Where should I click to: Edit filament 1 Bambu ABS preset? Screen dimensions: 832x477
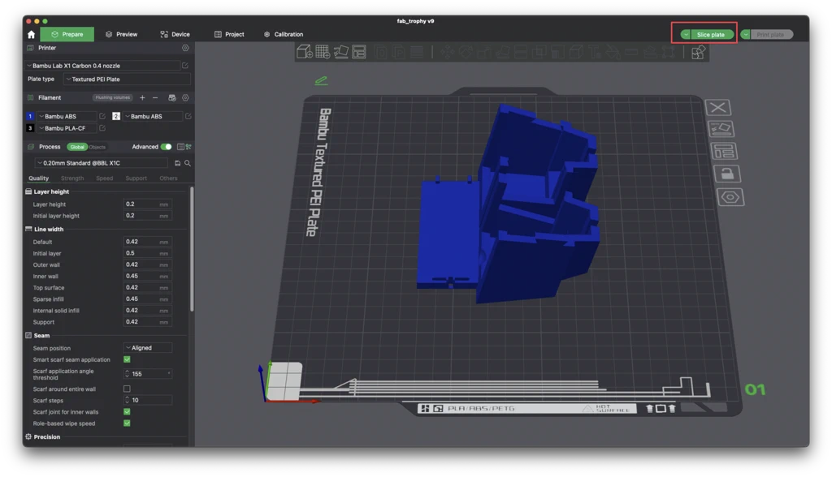coord(102,116)
